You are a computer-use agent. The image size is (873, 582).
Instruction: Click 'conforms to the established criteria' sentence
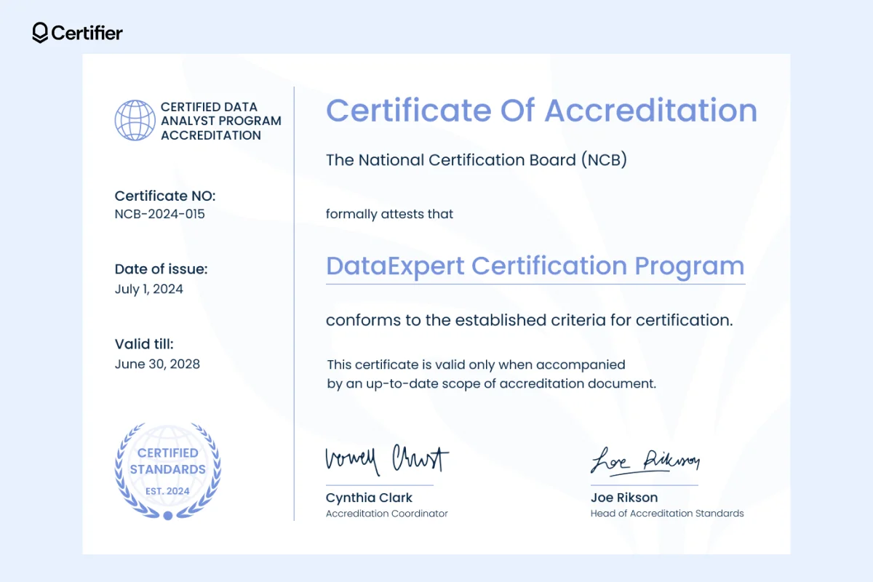point(529,320)
